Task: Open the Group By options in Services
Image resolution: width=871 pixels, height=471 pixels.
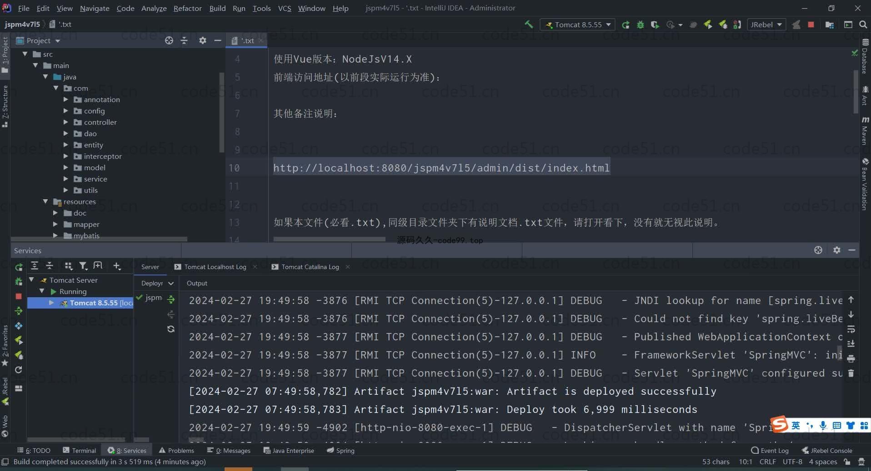Action: pos(69,266)
